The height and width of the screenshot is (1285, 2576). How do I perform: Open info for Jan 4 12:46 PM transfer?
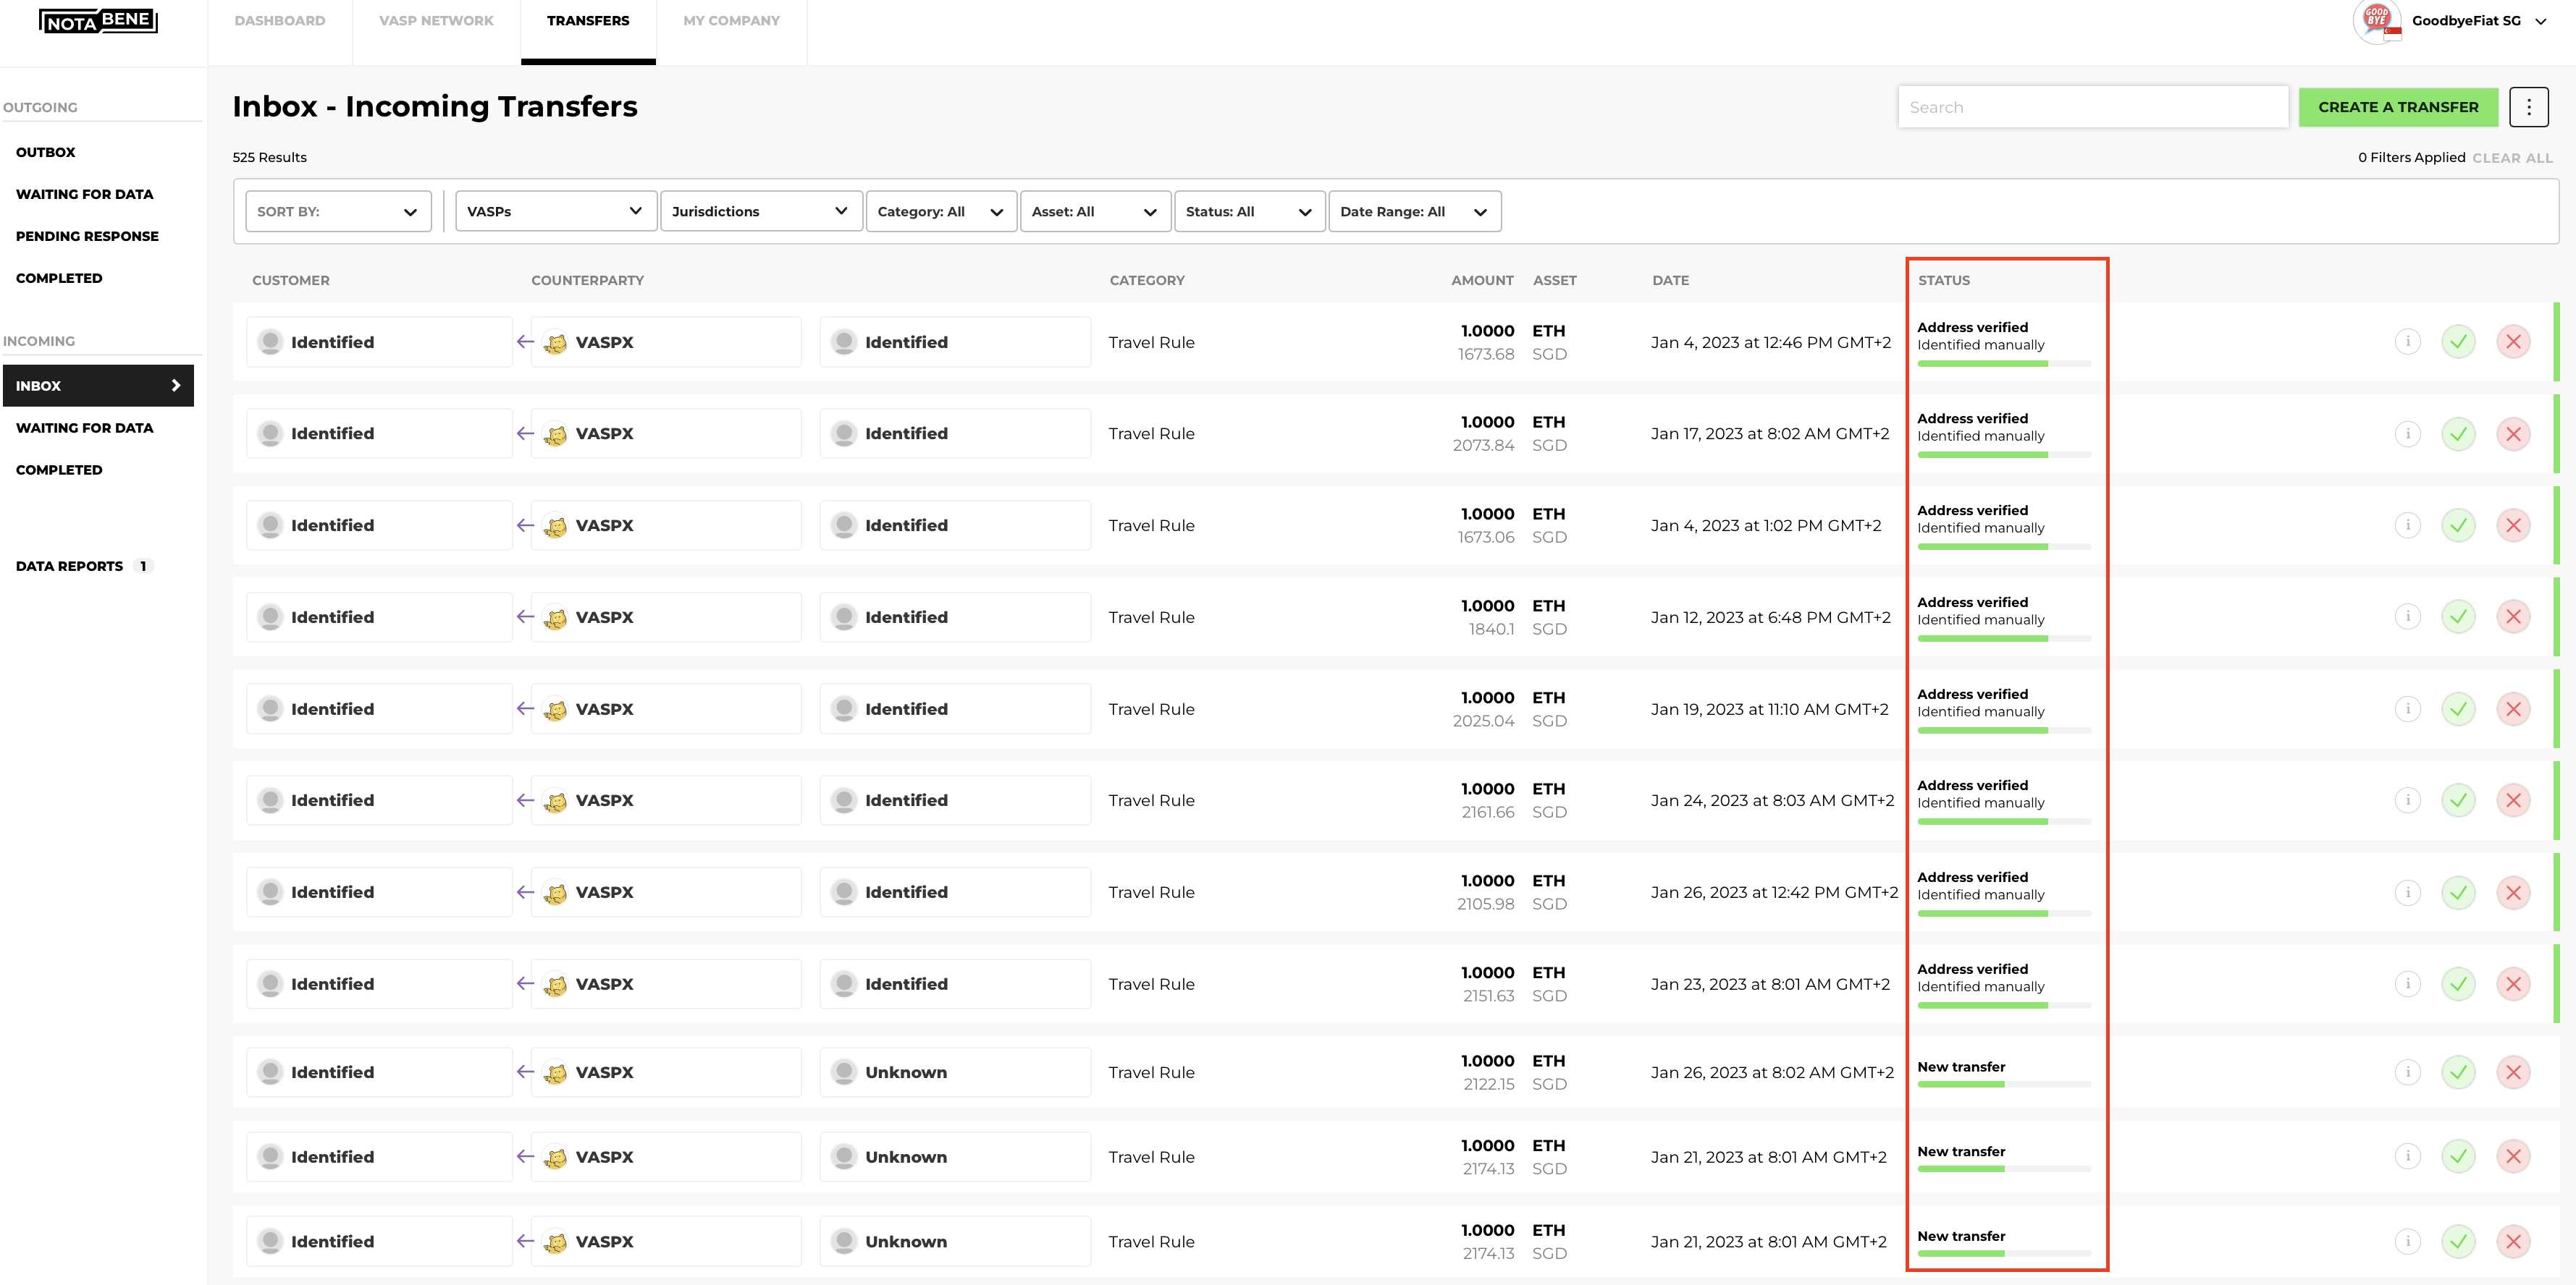[2408, 342]
